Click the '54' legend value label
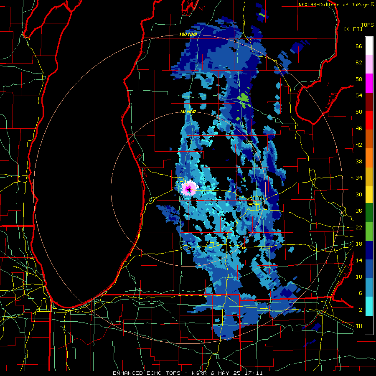 [359, 95]
